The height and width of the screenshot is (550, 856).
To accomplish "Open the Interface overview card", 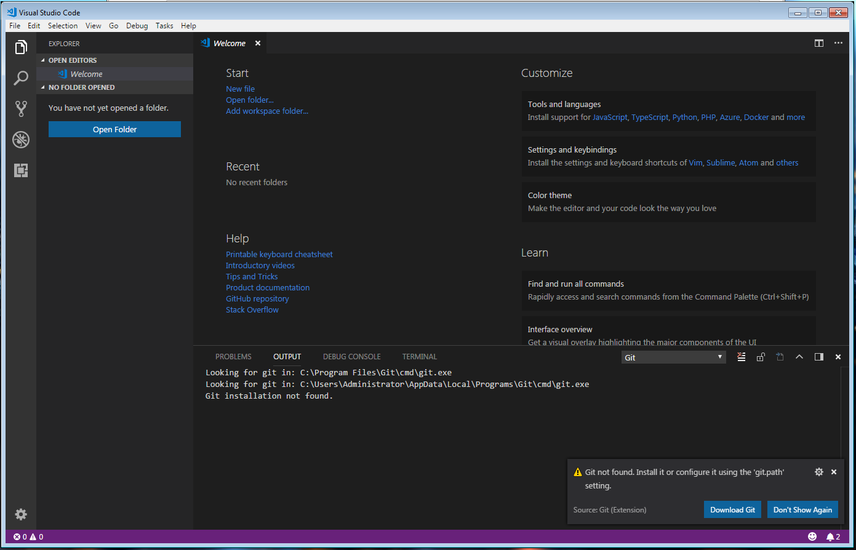I will 668,331.
